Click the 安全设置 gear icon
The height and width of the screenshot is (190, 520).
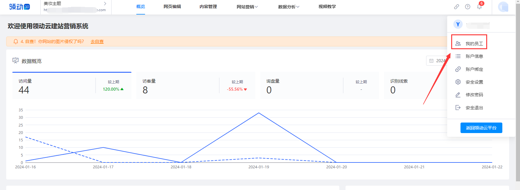coord(458,82)
